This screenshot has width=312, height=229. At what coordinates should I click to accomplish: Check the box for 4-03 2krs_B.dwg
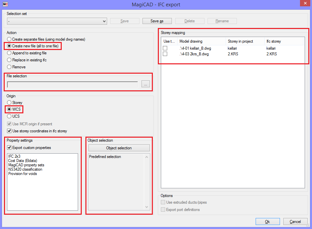coord(165,54)
